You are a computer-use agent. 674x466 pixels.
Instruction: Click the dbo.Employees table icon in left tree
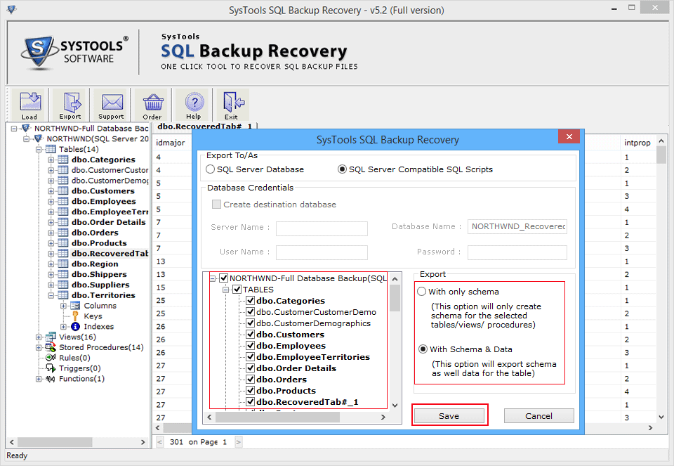pyautogui.click(x=63, y=202)
